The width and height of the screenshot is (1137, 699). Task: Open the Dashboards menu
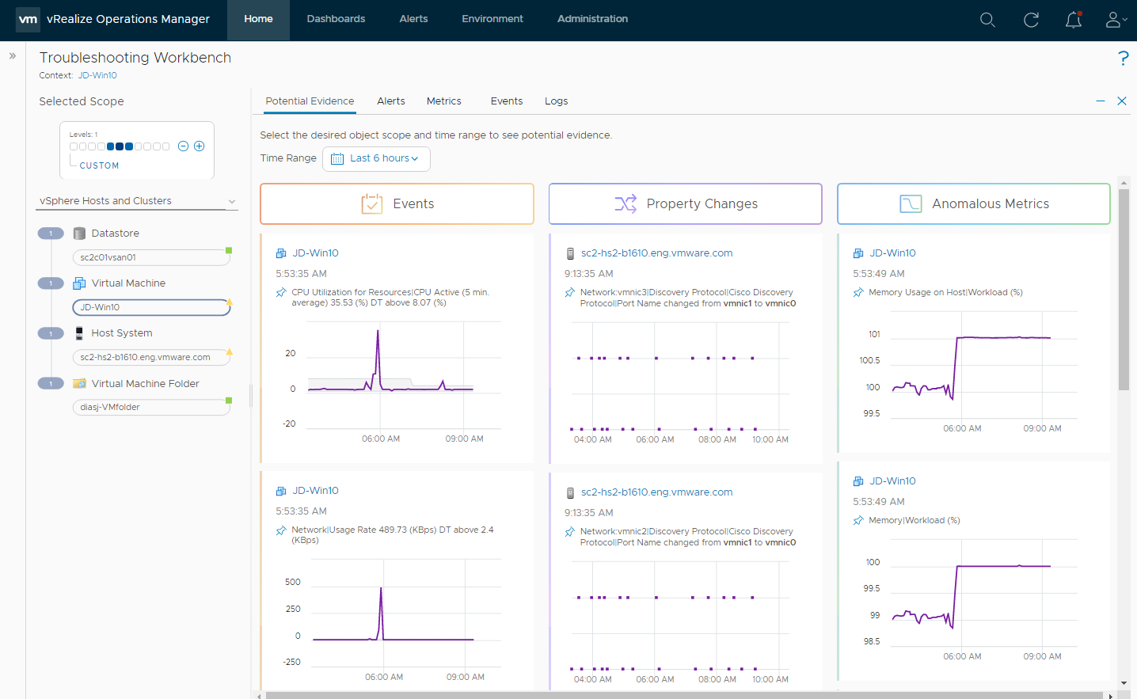(x=336, y=19)
